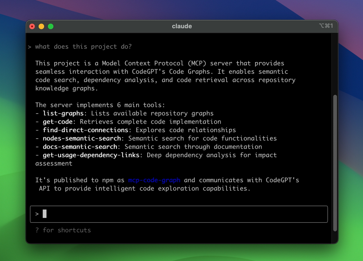
Task: Click the 'nodes-semantic-search' tool name
Action: pyautogui.click(x=82, y=138)
